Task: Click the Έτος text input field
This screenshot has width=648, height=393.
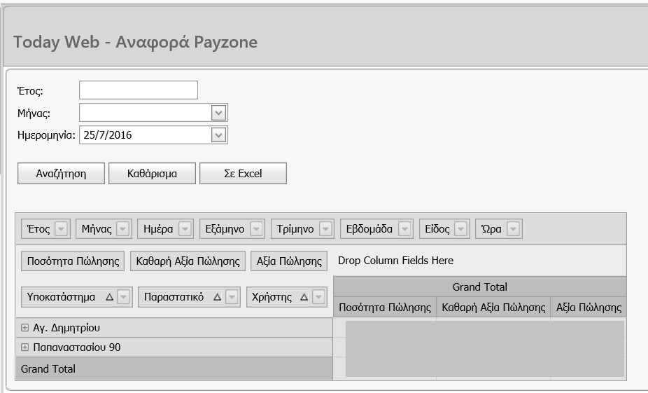Action: tap(139, 90)
